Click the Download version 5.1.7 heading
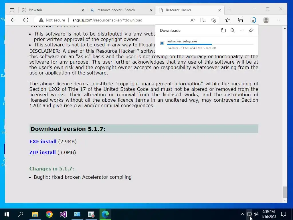 pyautogui.click(x=68, y=129)
